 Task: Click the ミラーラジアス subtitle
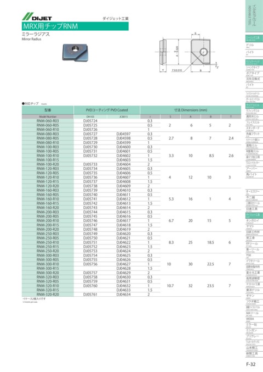tap(36, 34)
